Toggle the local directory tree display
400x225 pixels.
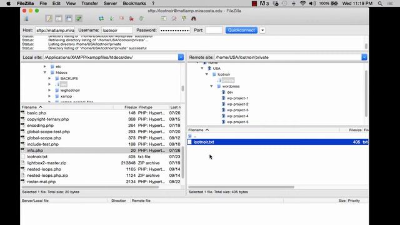coord(59,19)
